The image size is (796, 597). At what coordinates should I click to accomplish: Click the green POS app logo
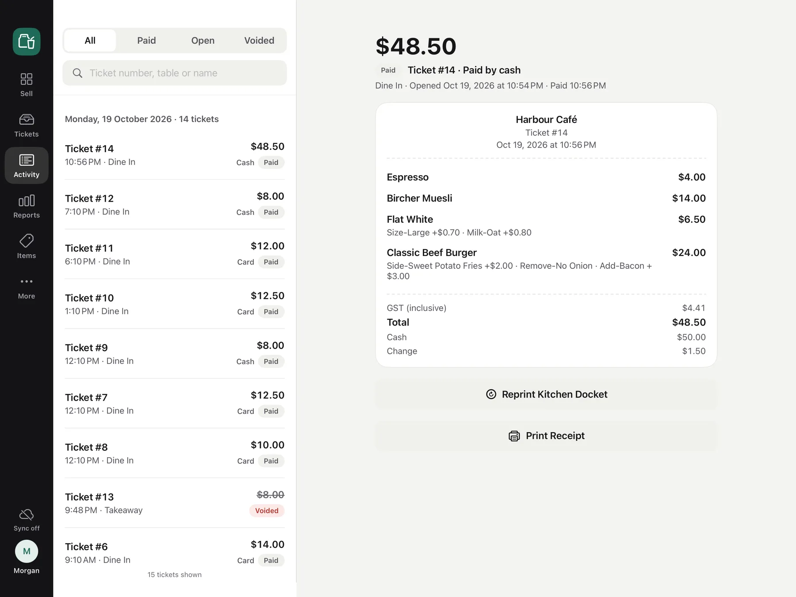tap(27, 42)
